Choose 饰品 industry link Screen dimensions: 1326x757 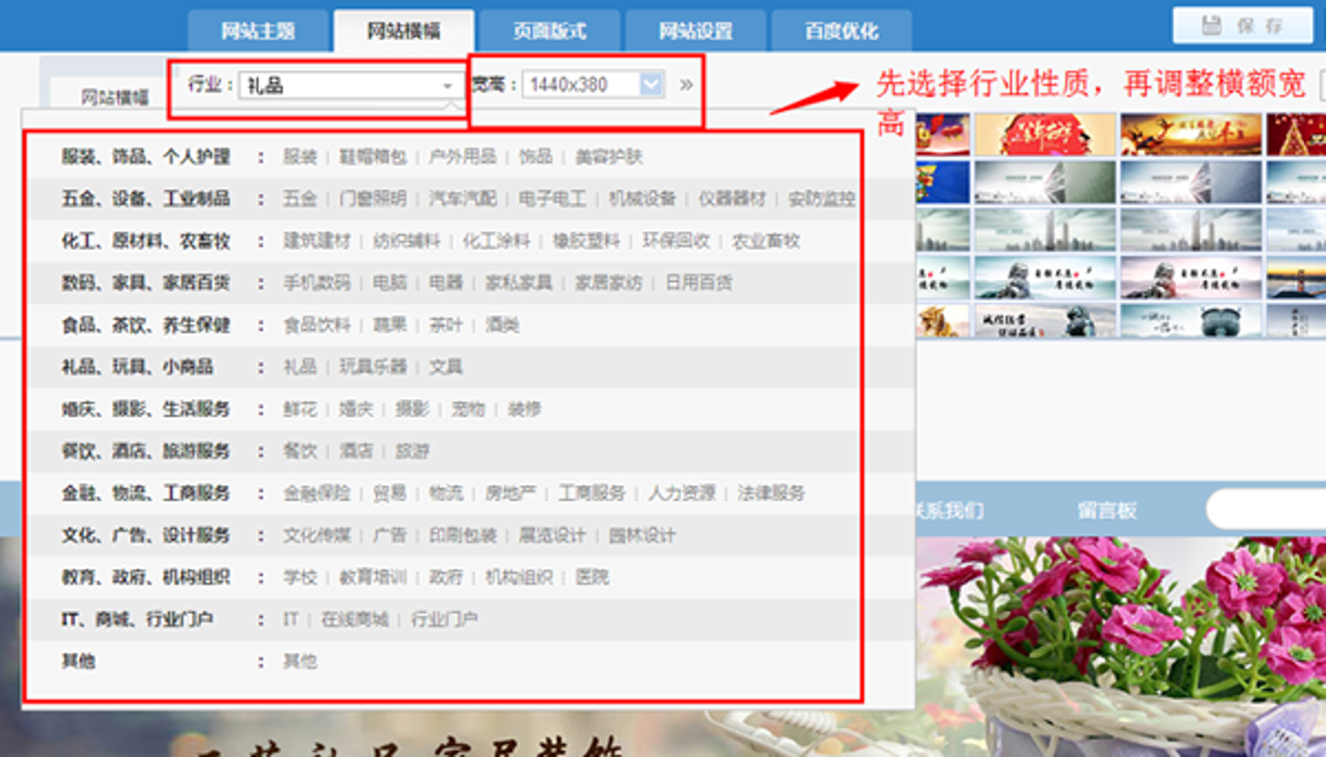tap(536, 157)
